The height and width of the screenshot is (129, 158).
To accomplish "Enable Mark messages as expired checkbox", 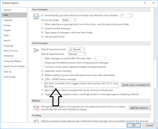I will click(42, 58).
